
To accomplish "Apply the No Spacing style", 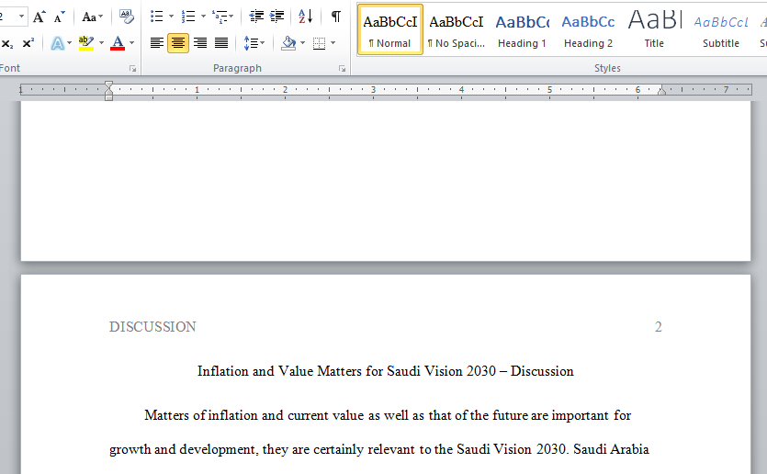I will point(456,30).
